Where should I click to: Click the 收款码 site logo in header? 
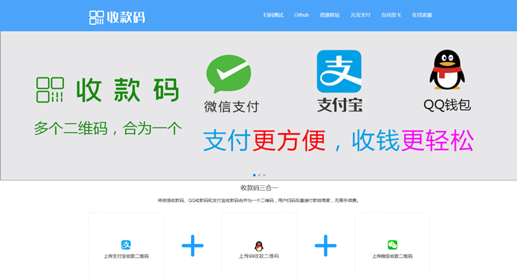click(x=117, y=17)
